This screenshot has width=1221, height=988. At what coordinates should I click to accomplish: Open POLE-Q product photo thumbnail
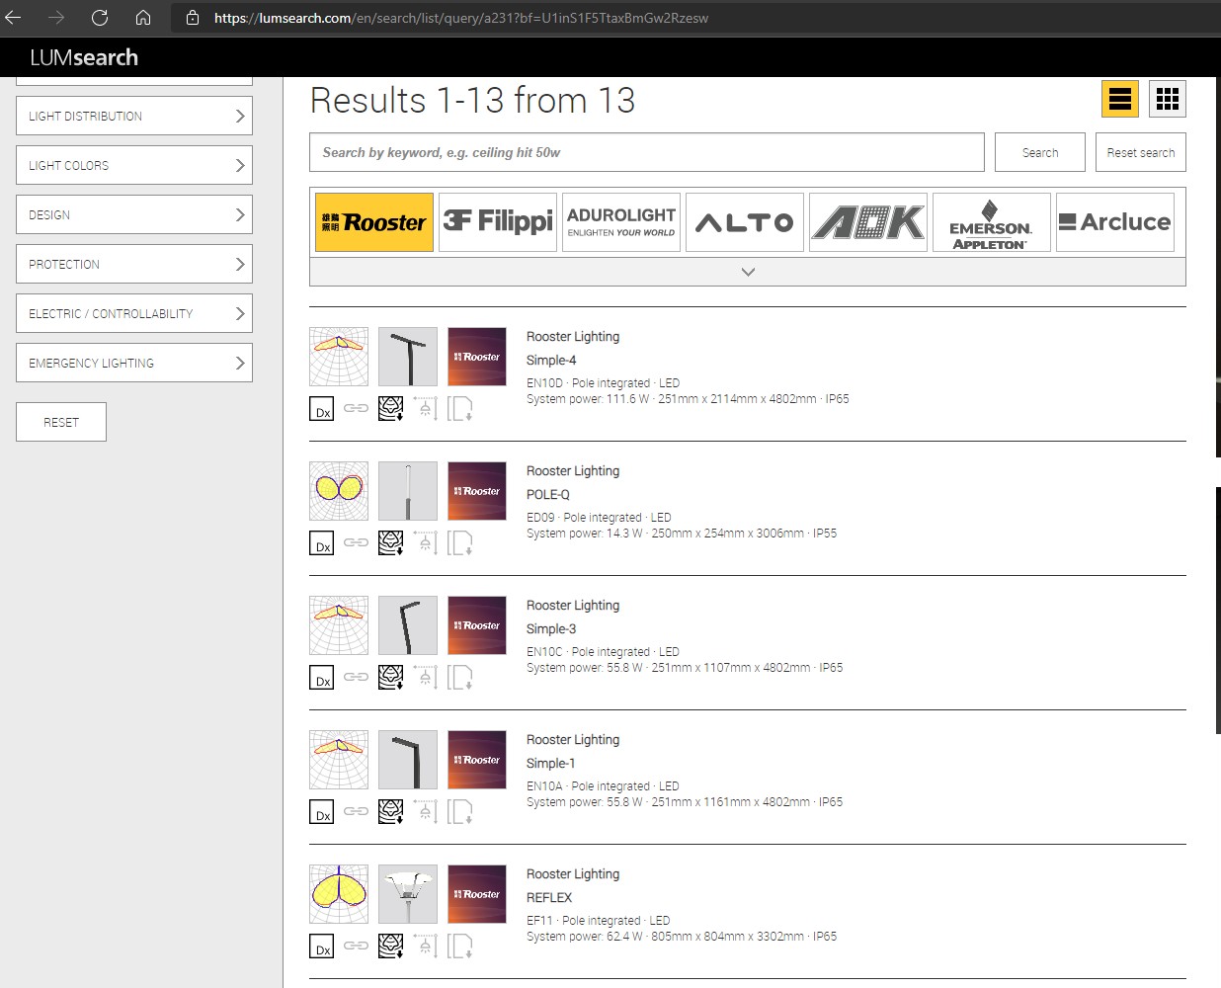[x=408, y=491]
